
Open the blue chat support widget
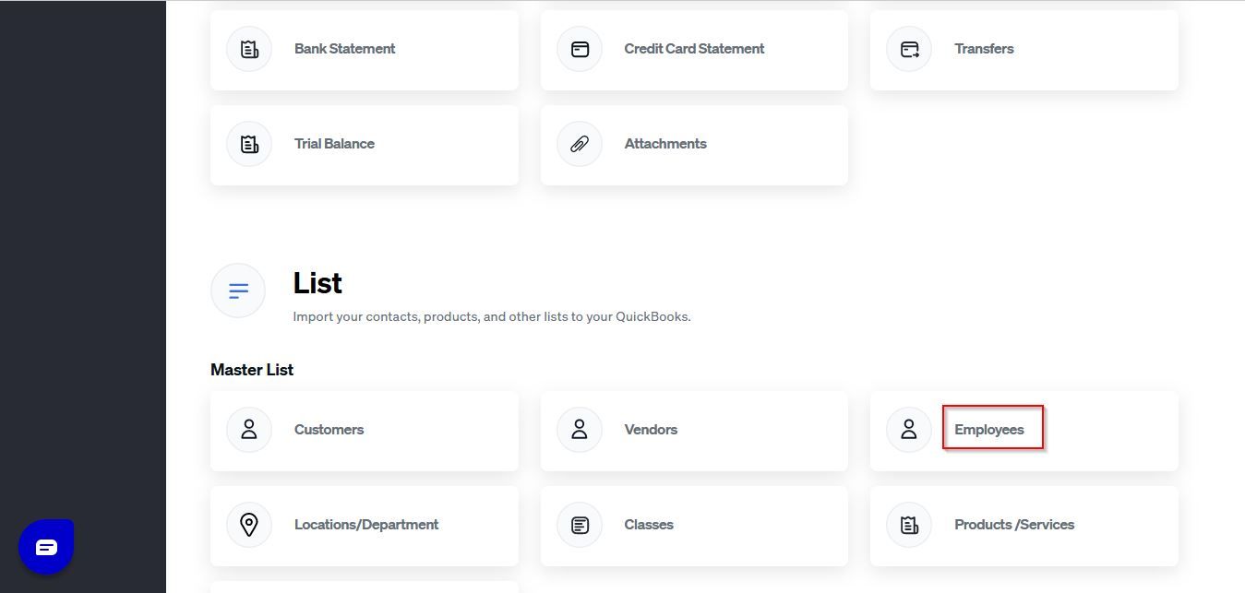(x=46, y=547)
